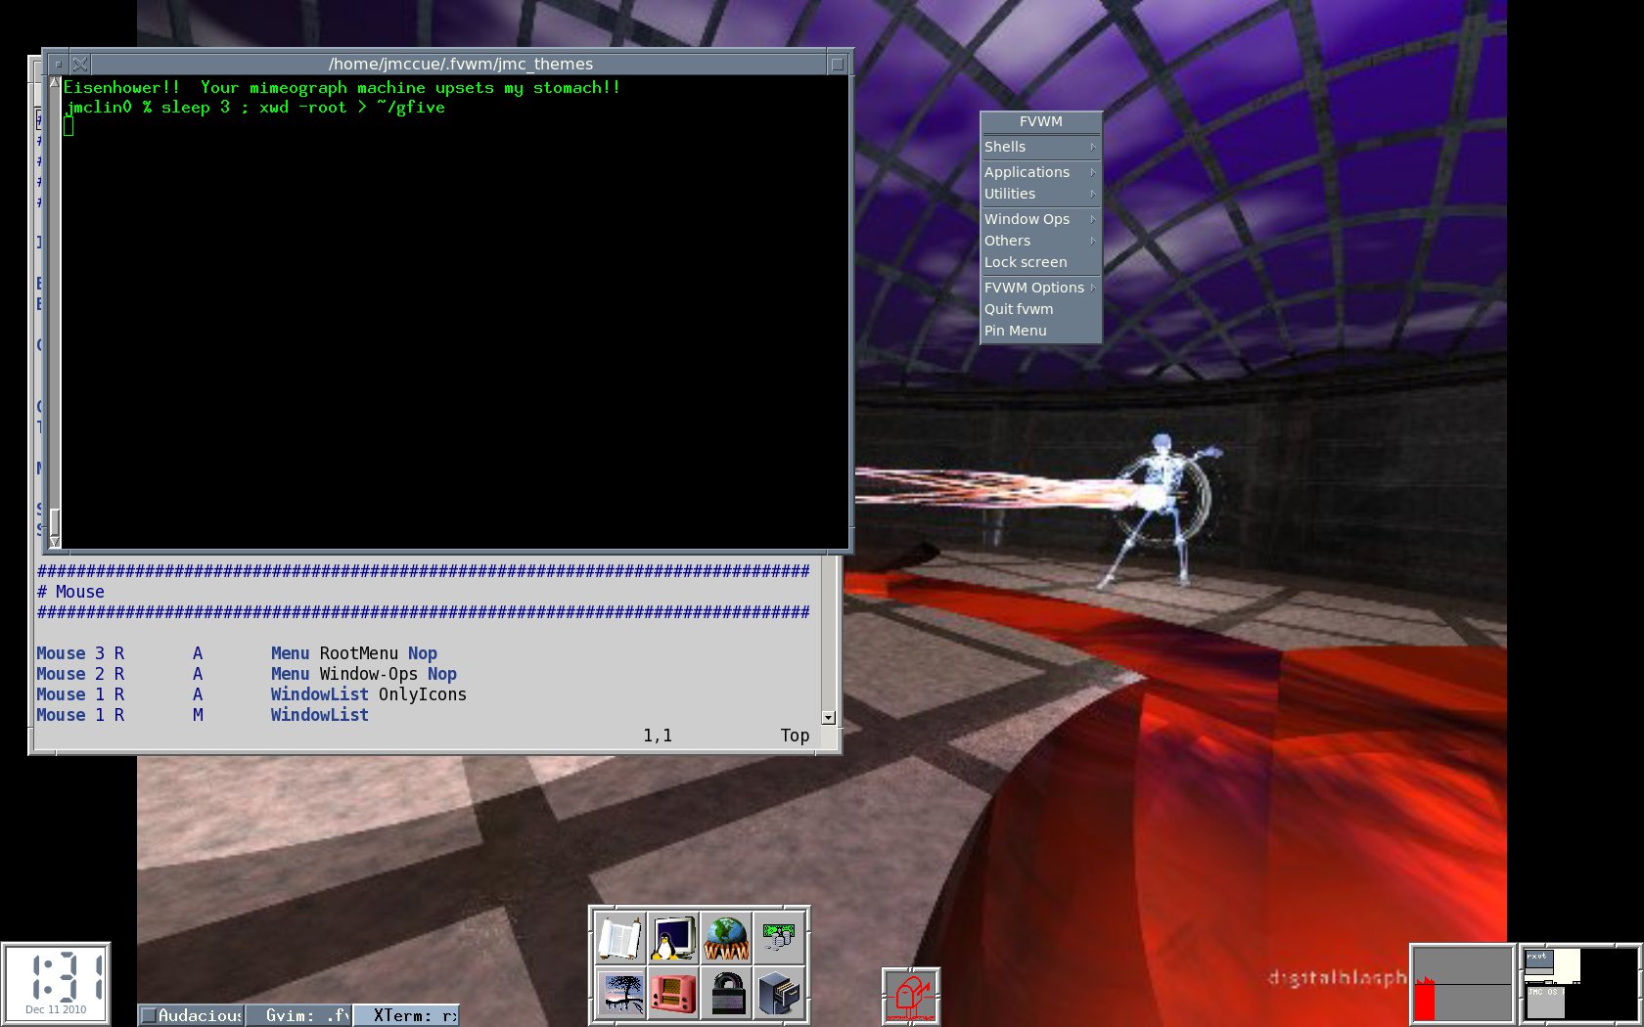Viewport: 1644px width, 1027px height.
Task: Open Shells submenu in FVWM menu
Action: click(1040, 147)
